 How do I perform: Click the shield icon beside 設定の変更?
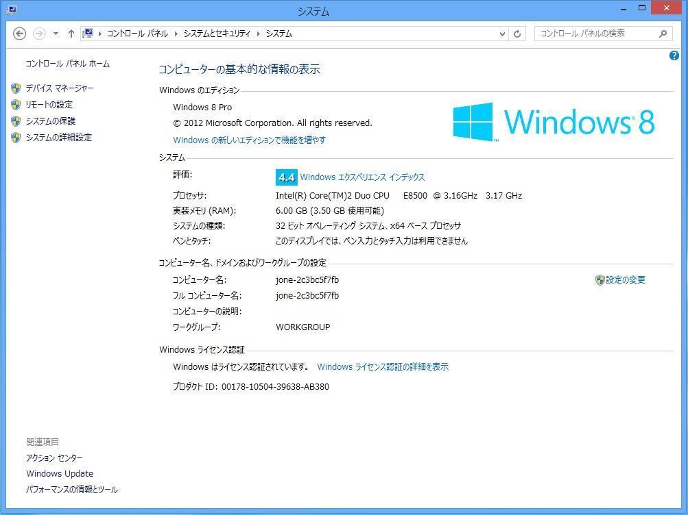coord(600,280)
